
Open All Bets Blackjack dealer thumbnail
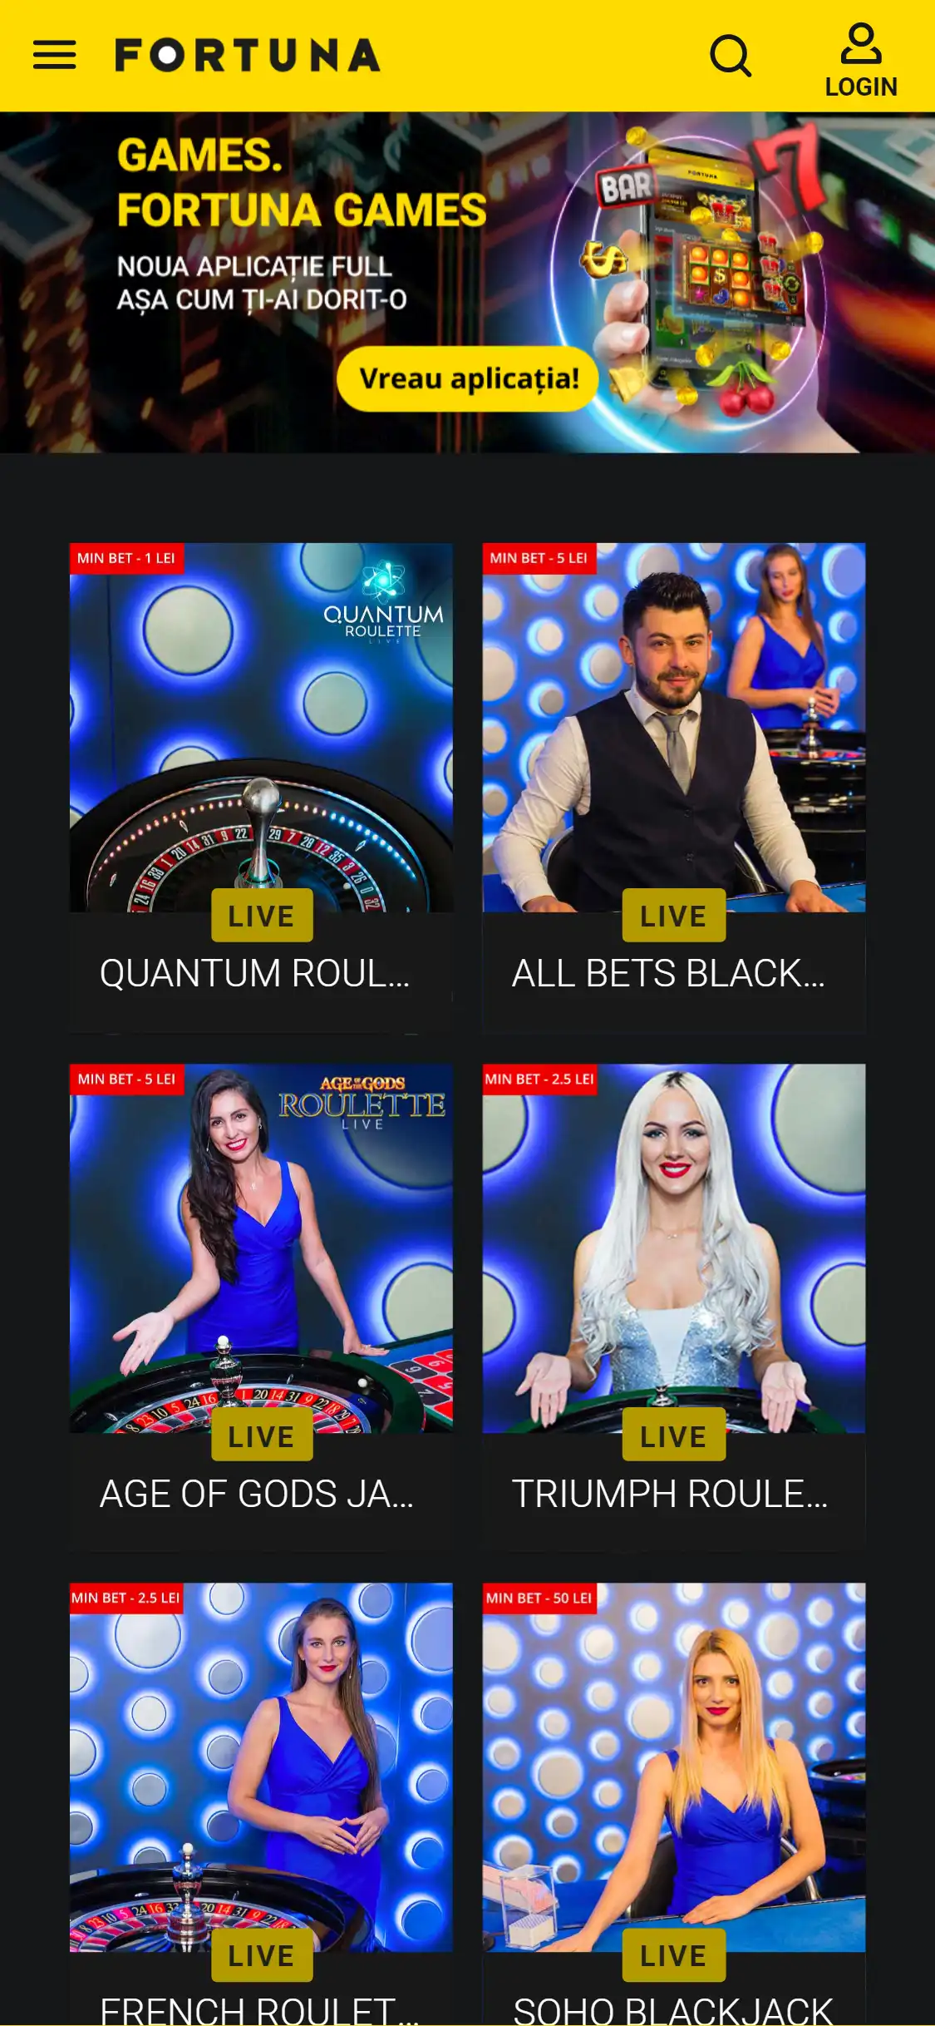pyautogui.click(x=673, y=728)
